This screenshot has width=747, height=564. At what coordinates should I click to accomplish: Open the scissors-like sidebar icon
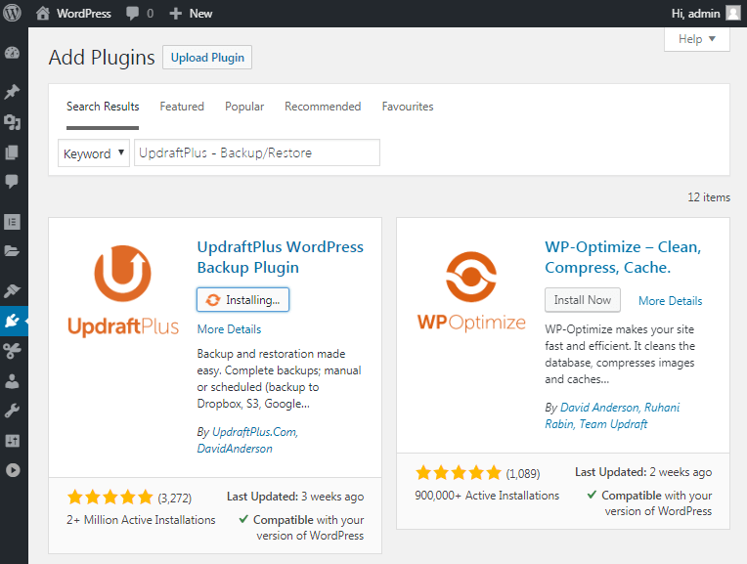click(x=12, y=351)
